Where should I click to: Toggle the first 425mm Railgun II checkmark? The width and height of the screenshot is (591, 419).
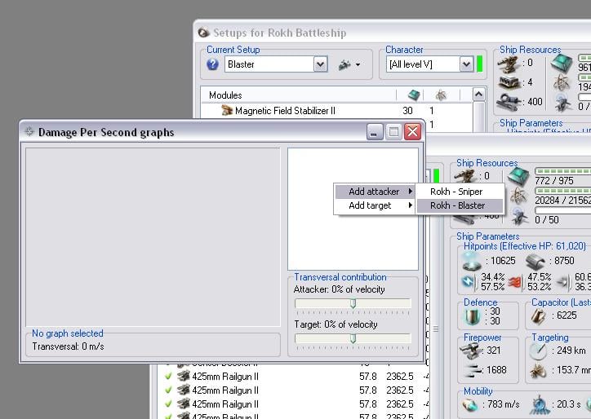pos(168,377)
